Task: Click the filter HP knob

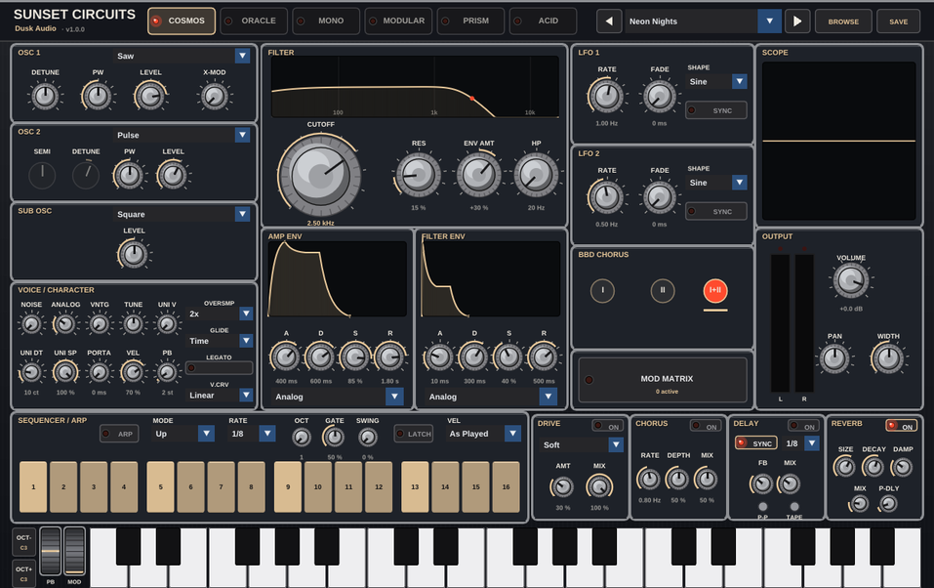Action: 536,175
